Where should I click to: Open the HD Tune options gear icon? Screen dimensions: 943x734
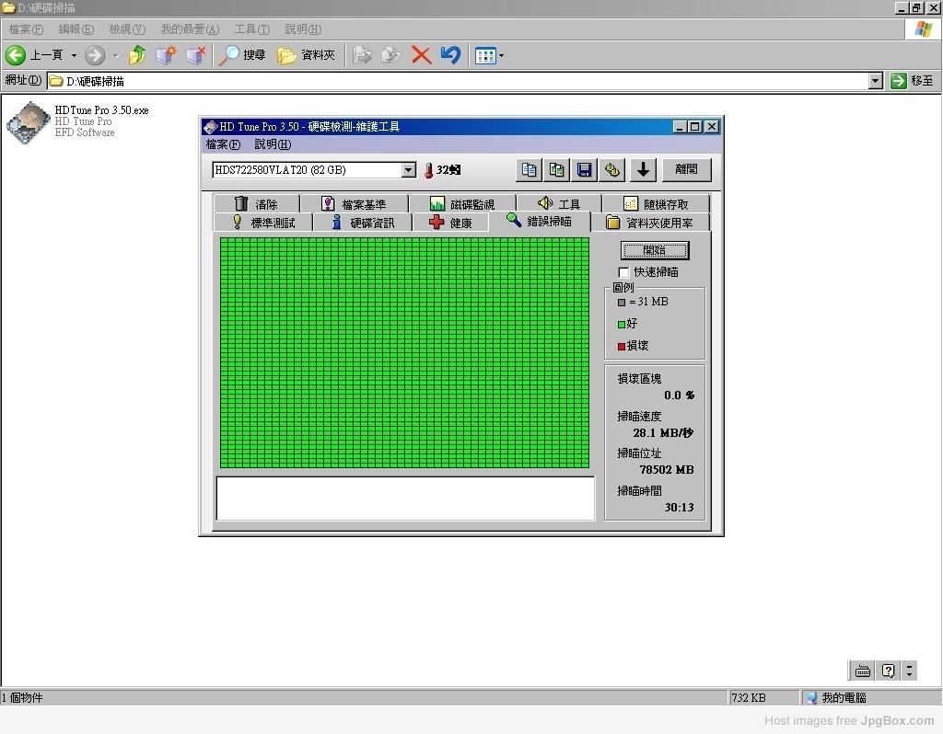pos(611,169)
